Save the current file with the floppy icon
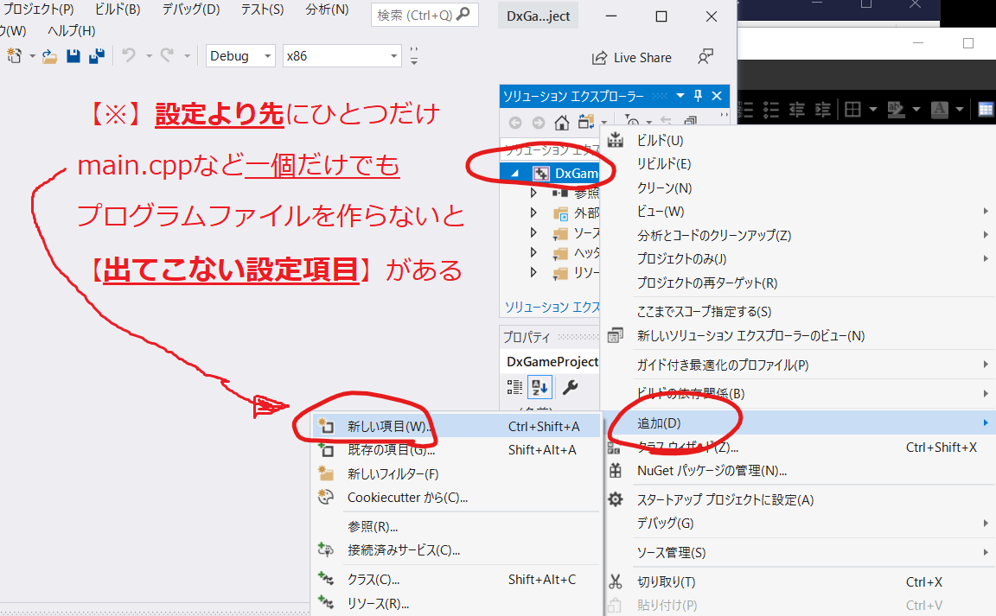Viewport: 996px width, 616px height. [73, 56]
